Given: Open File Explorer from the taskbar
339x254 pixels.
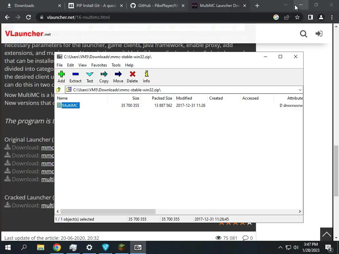Looking at the screenshot, I should (x=40, y=247).
